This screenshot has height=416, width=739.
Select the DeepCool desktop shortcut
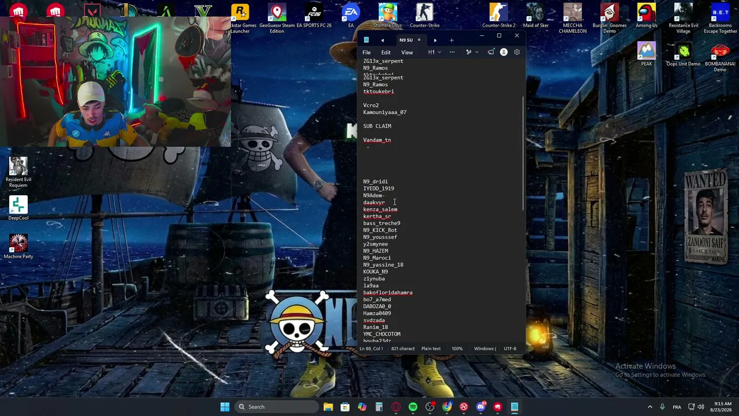click(x=18, y=209)
